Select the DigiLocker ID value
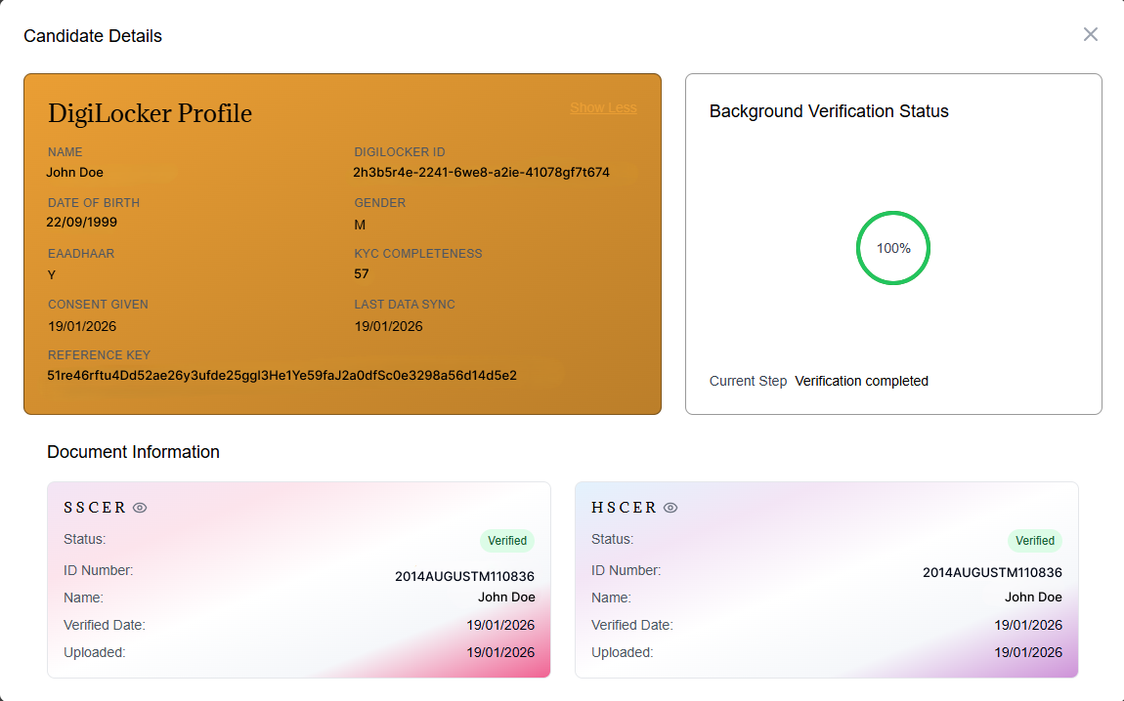 pyautogui.click(x=481, y=173)
